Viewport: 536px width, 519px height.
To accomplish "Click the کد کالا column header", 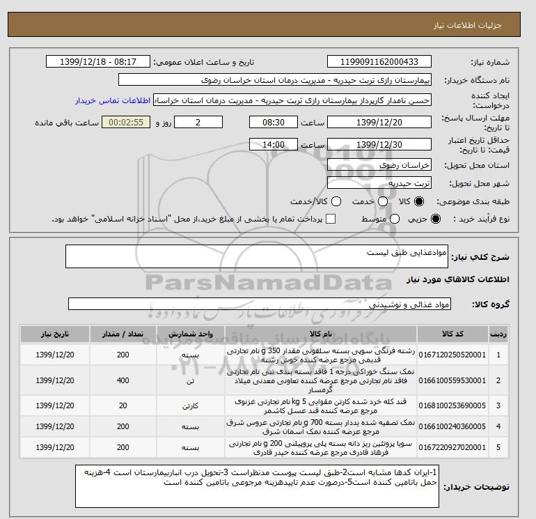I will [452, 334].
